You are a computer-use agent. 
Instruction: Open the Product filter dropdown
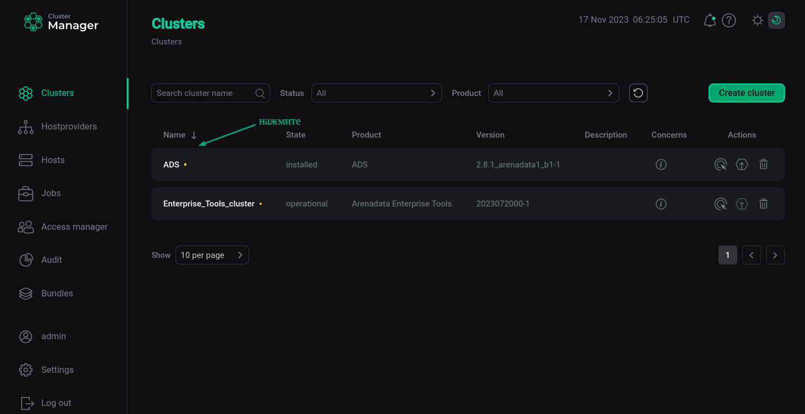[x=553, y=93]
